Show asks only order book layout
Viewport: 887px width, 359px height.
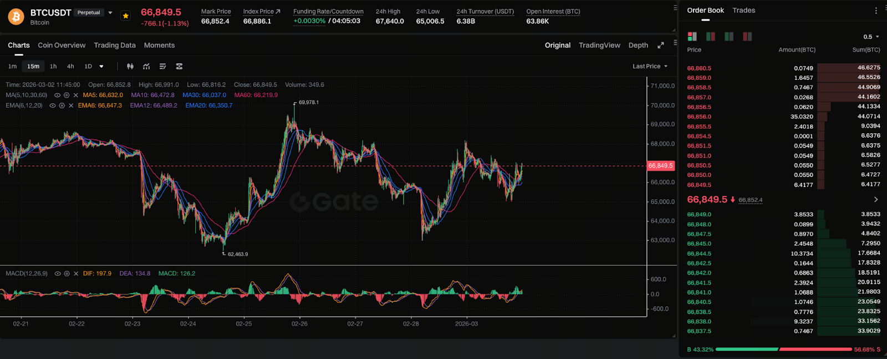click(x=747, y=37)
